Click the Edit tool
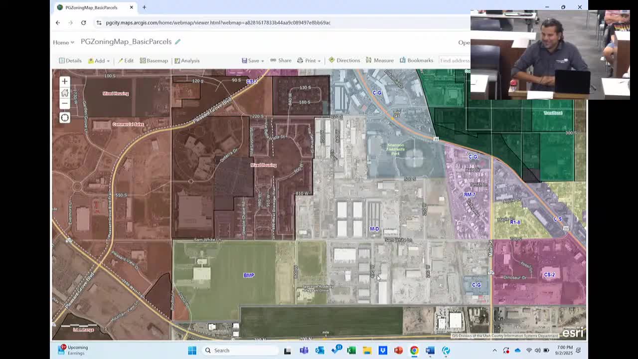This screenshot has width=638, height=359. click(x=126, y=60)
